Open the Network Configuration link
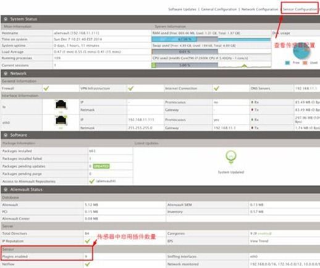 (259, 9)
